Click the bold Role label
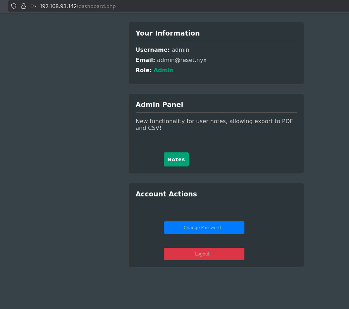This screenshot has width=349, height=309. coord(143,70)
